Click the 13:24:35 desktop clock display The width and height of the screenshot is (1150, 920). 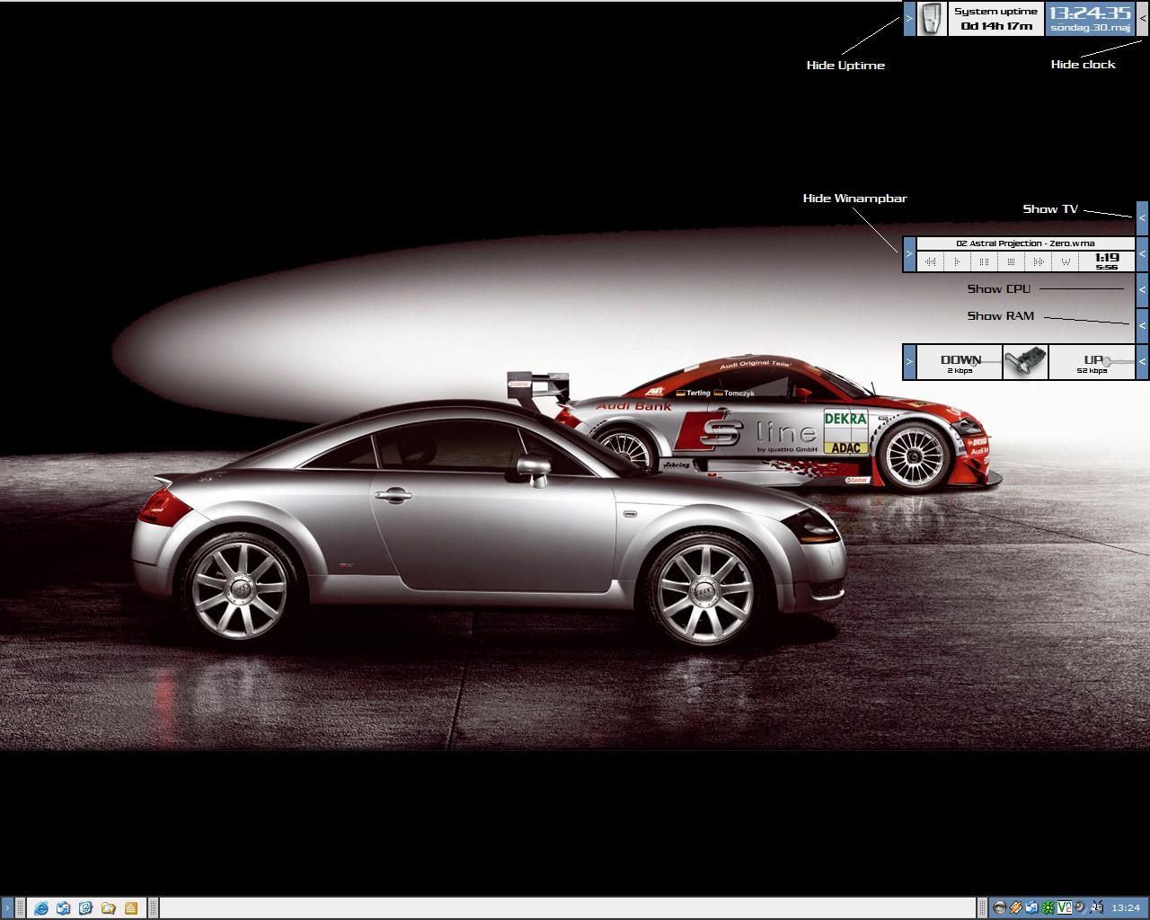tap(1090, 18)
